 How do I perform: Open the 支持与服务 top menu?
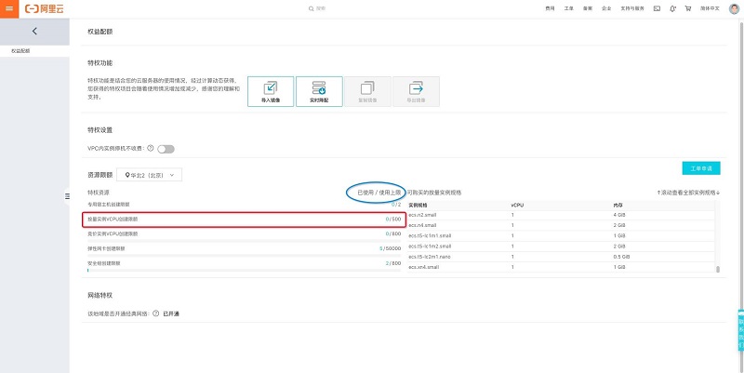coord(632,8)
